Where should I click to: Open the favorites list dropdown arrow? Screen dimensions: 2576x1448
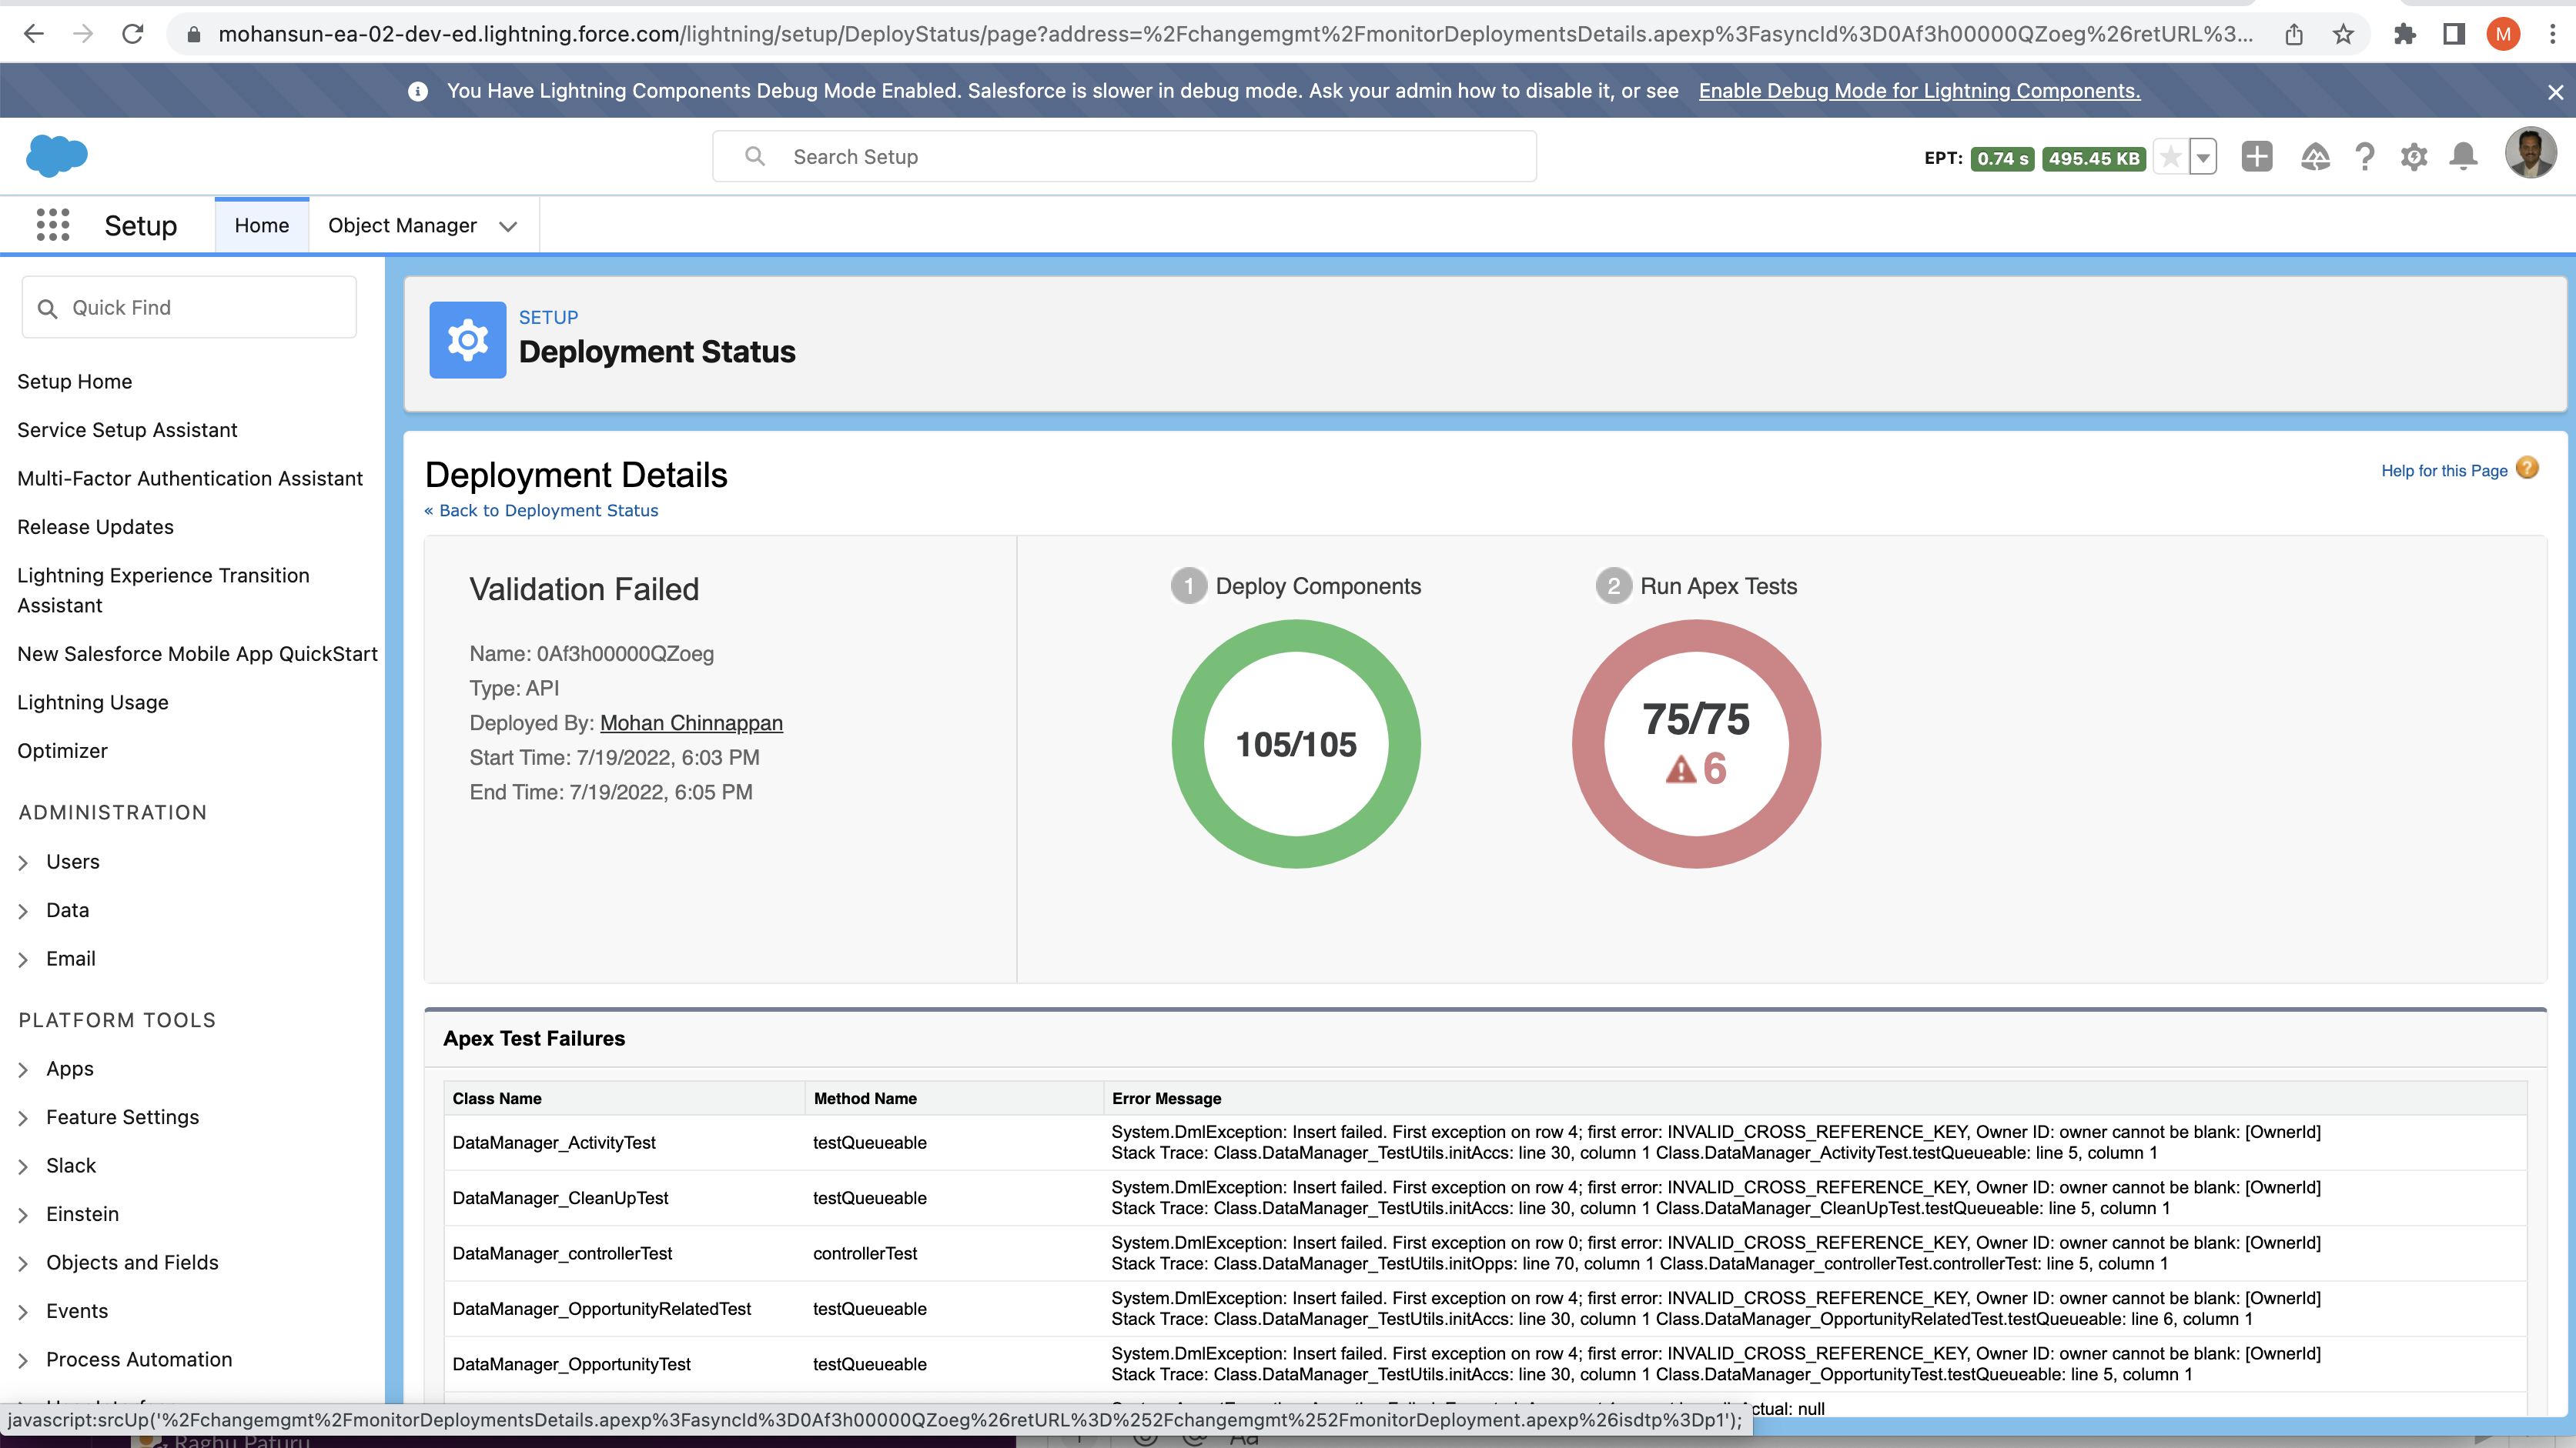2203,157
